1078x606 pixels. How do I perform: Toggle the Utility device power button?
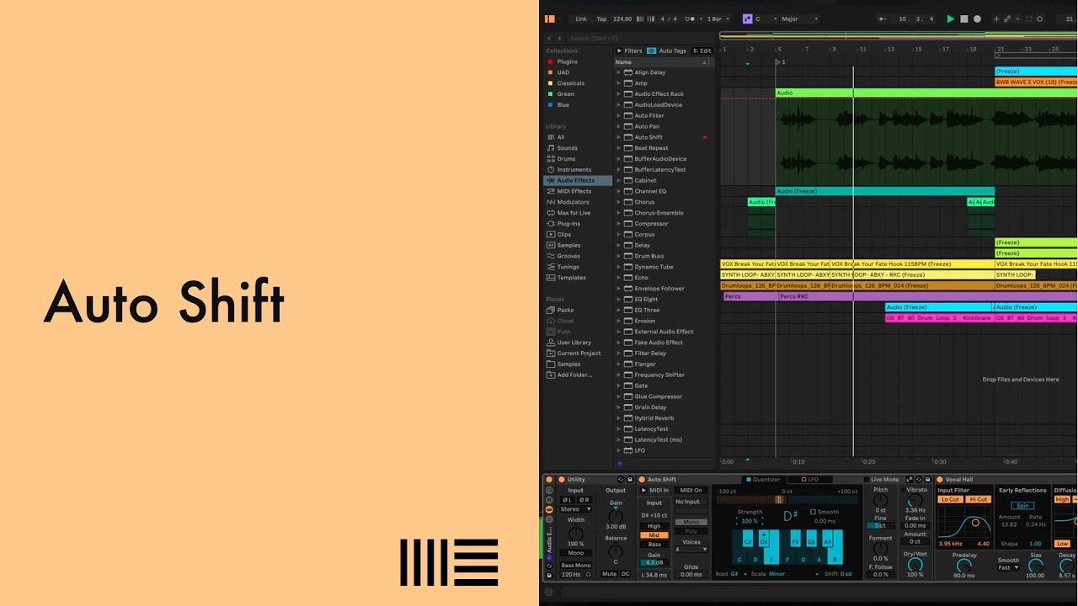coord(562,480)
